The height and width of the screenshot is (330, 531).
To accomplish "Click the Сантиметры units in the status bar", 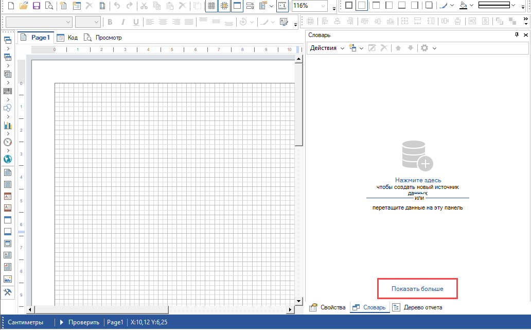I will (26, 322).
